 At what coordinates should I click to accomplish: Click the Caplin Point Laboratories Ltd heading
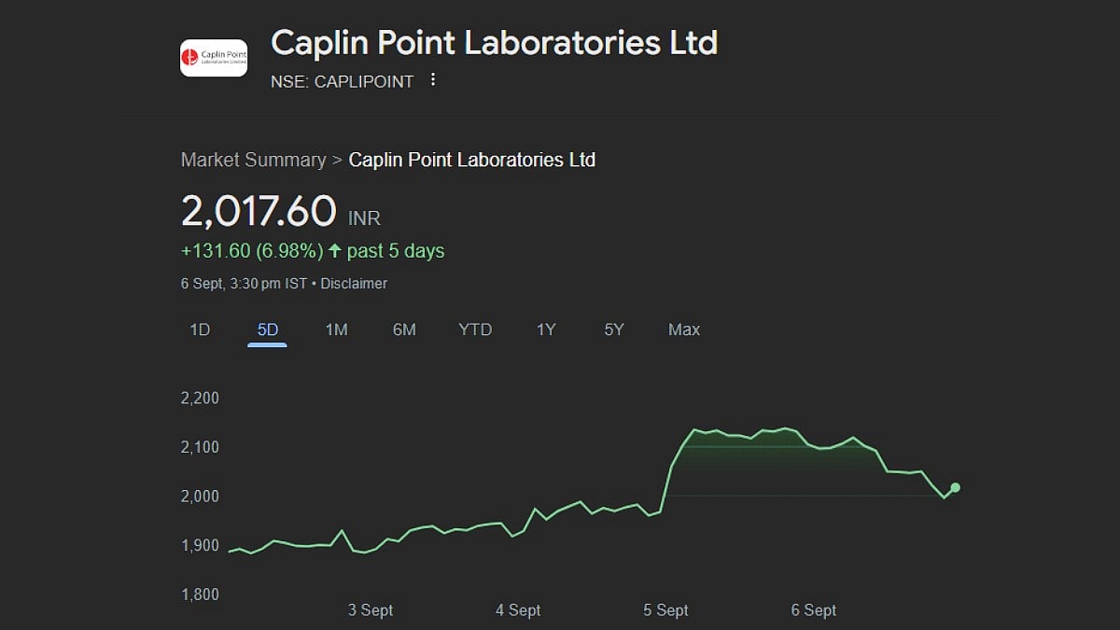[x=494, y=43]
